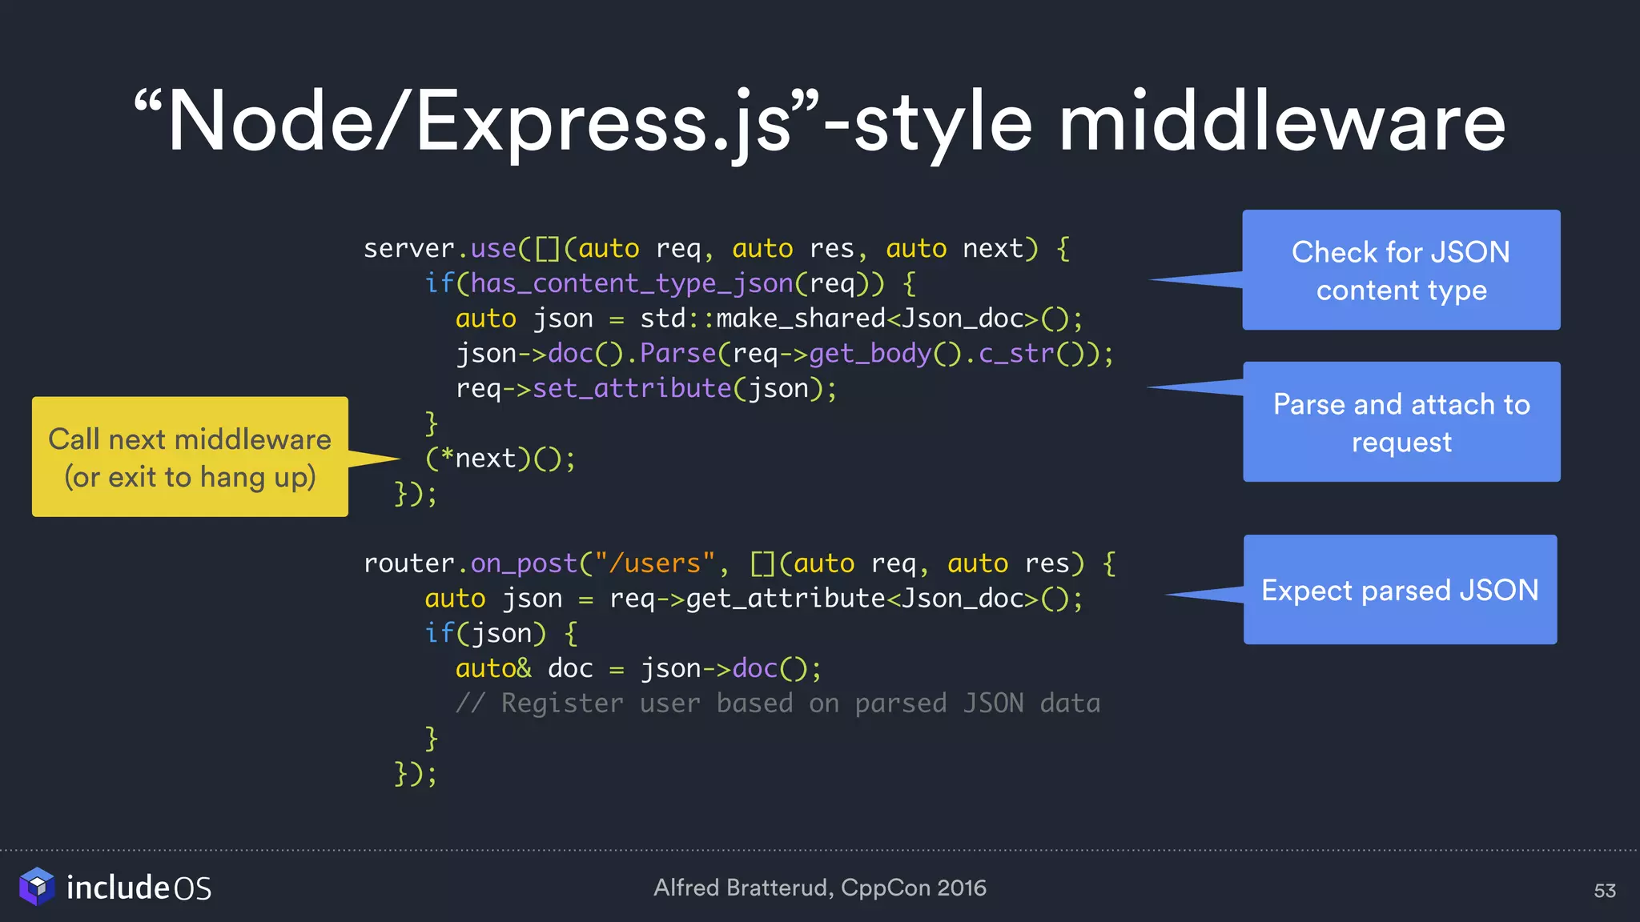Click the router.on_post "/users" line

point(738,563)
